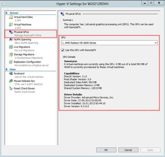
Task: Click the 'GPU Details' group label
Action: tap(69, 57)
